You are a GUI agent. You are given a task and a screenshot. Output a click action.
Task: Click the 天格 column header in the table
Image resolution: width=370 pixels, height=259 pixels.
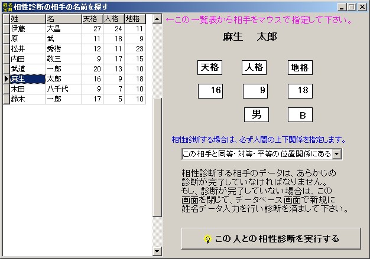92,19
